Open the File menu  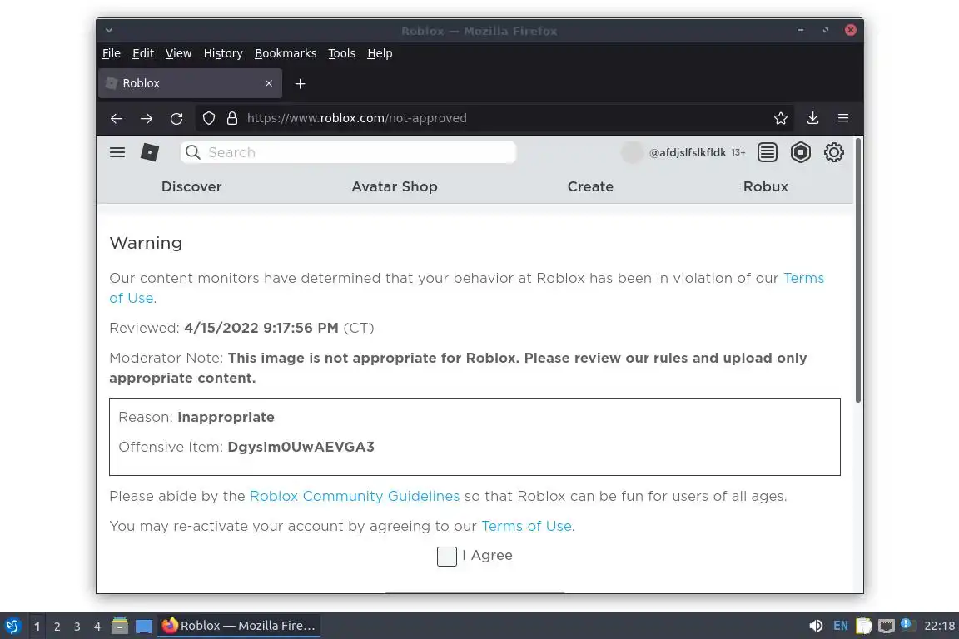112,53
